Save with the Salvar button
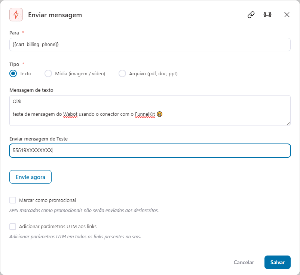This screenshot has width=300, height=275. tap(277, 262)
